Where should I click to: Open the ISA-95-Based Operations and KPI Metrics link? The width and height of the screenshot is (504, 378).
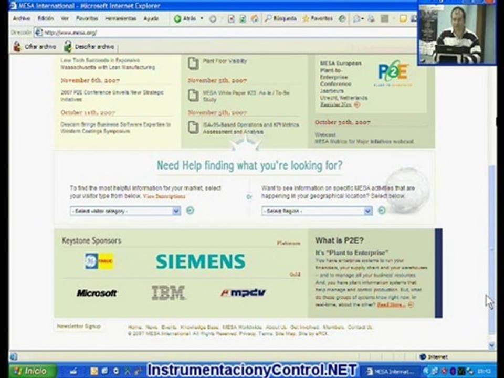click(x=251, y=128)
